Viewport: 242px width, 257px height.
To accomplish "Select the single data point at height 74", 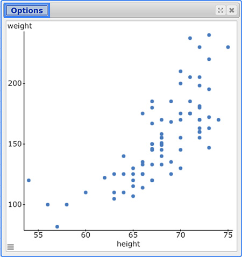I will click(x=218, y=120).
